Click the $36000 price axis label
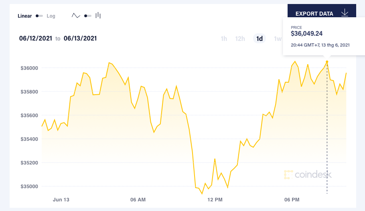The width and height of the screenshot is (365, 211). pyautogui.click(x=29, y=68)
